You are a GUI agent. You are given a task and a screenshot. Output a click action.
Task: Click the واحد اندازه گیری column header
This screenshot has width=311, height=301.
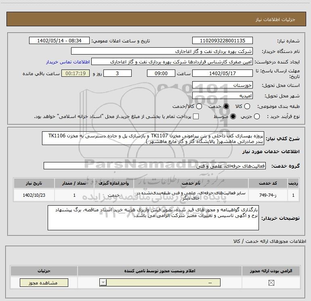114,183
